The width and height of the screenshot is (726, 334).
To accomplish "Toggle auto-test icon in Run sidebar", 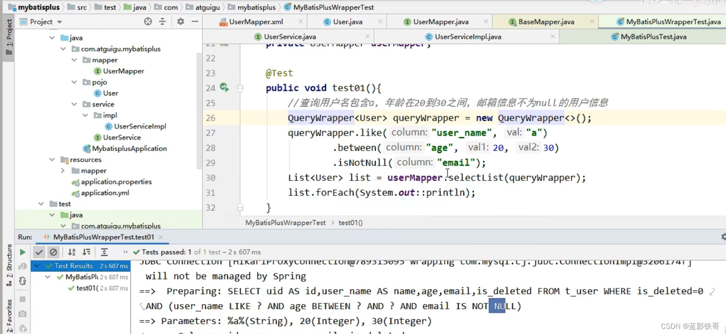I will pos(23,281).
